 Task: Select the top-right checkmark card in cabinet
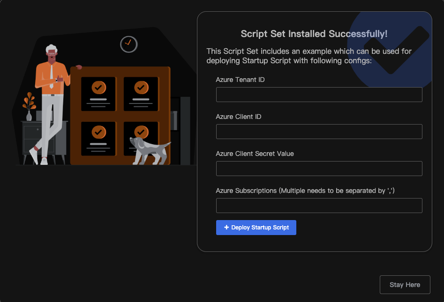[141, 94]
